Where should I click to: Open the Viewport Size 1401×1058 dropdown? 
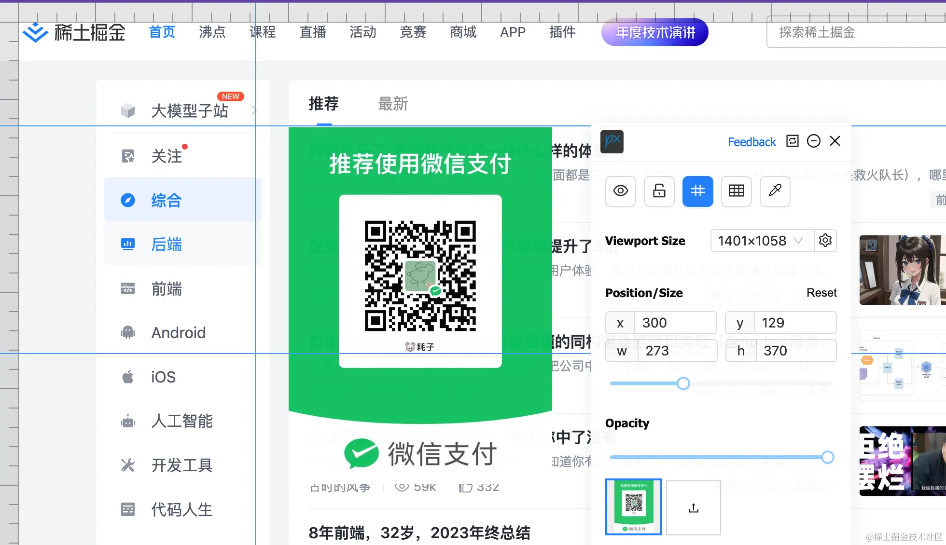761,240
